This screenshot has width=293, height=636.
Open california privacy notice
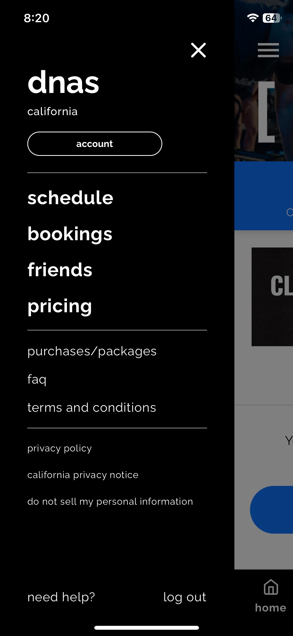(83, 475)
